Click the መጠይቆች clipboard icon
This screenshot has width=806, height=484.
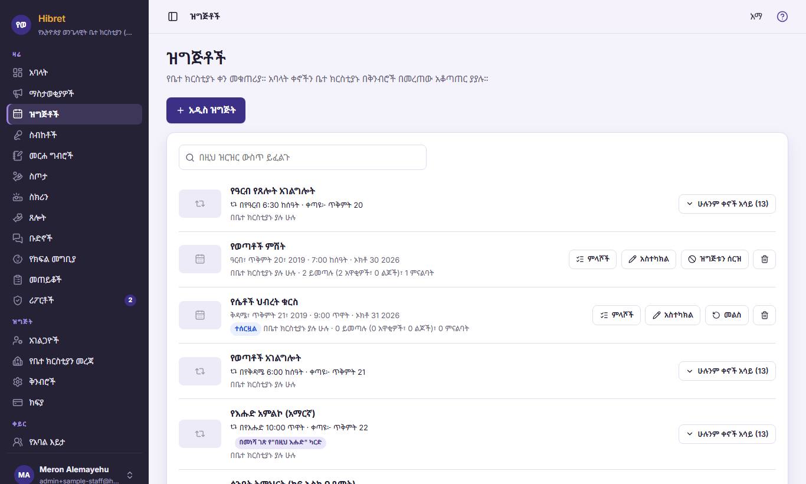[x=18, y=280]
